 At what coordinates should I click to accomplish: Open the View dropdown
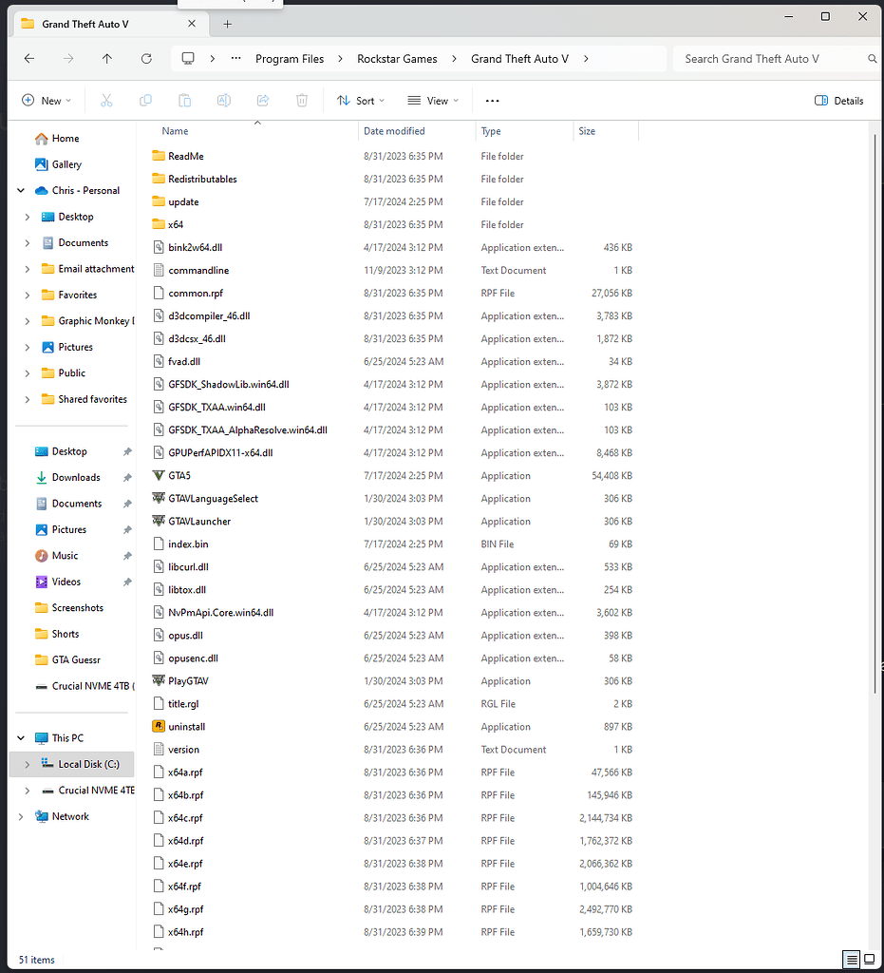point(432,100)
